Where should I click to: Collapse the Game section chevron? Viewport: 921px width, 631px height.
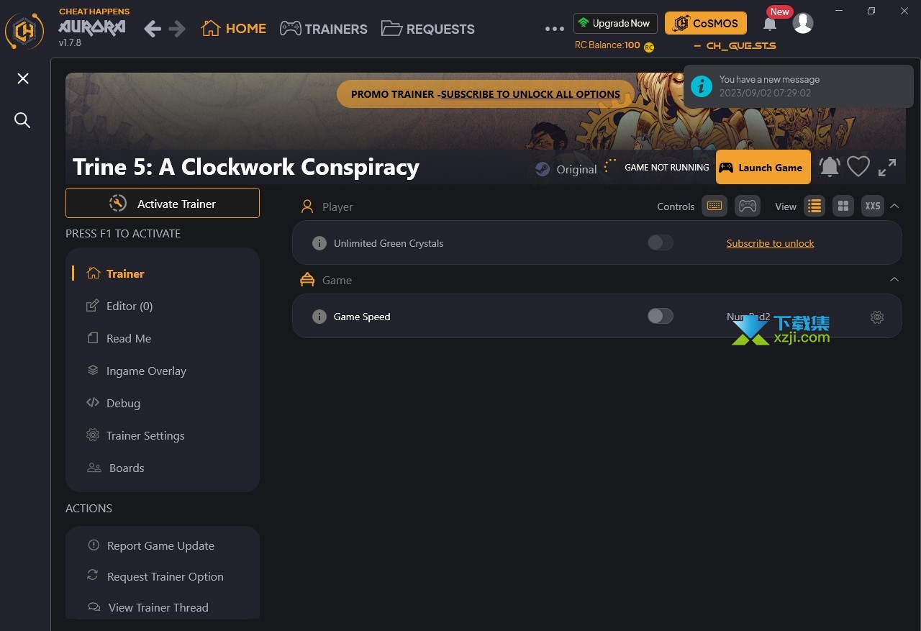coord(894,279)
